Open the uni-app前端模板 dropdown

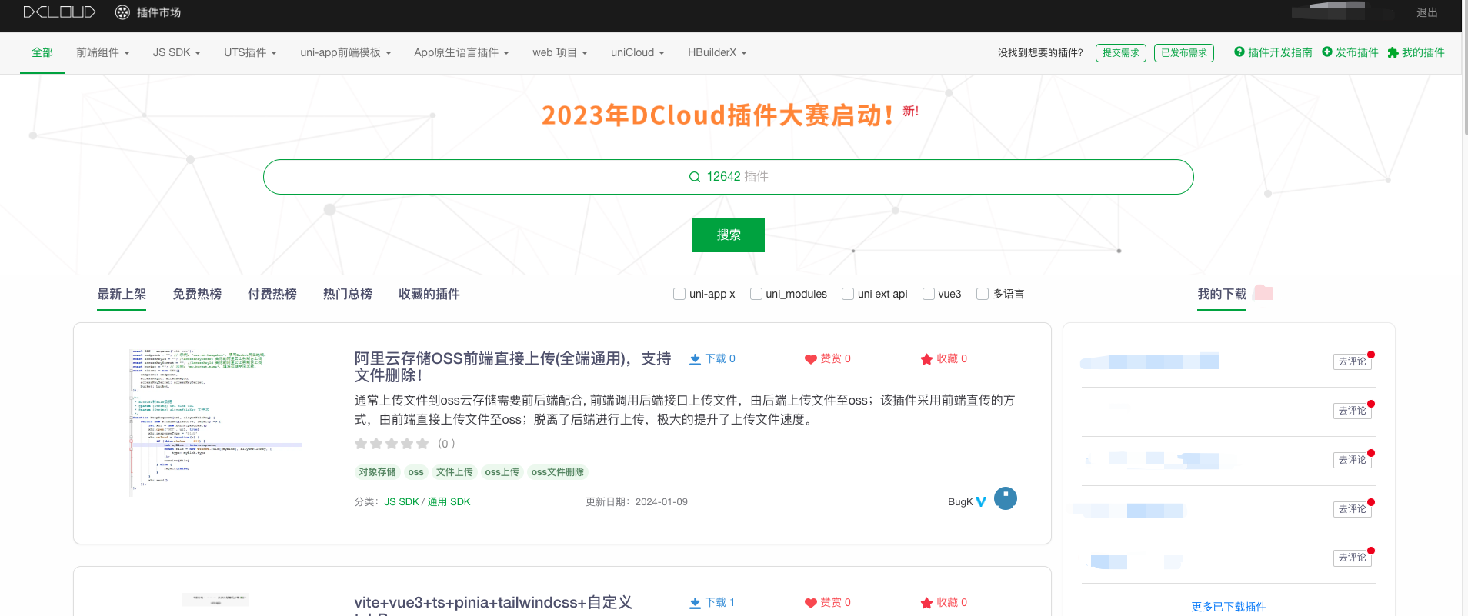point(345,52)
